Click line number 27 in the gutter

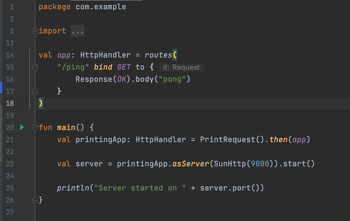10,212
